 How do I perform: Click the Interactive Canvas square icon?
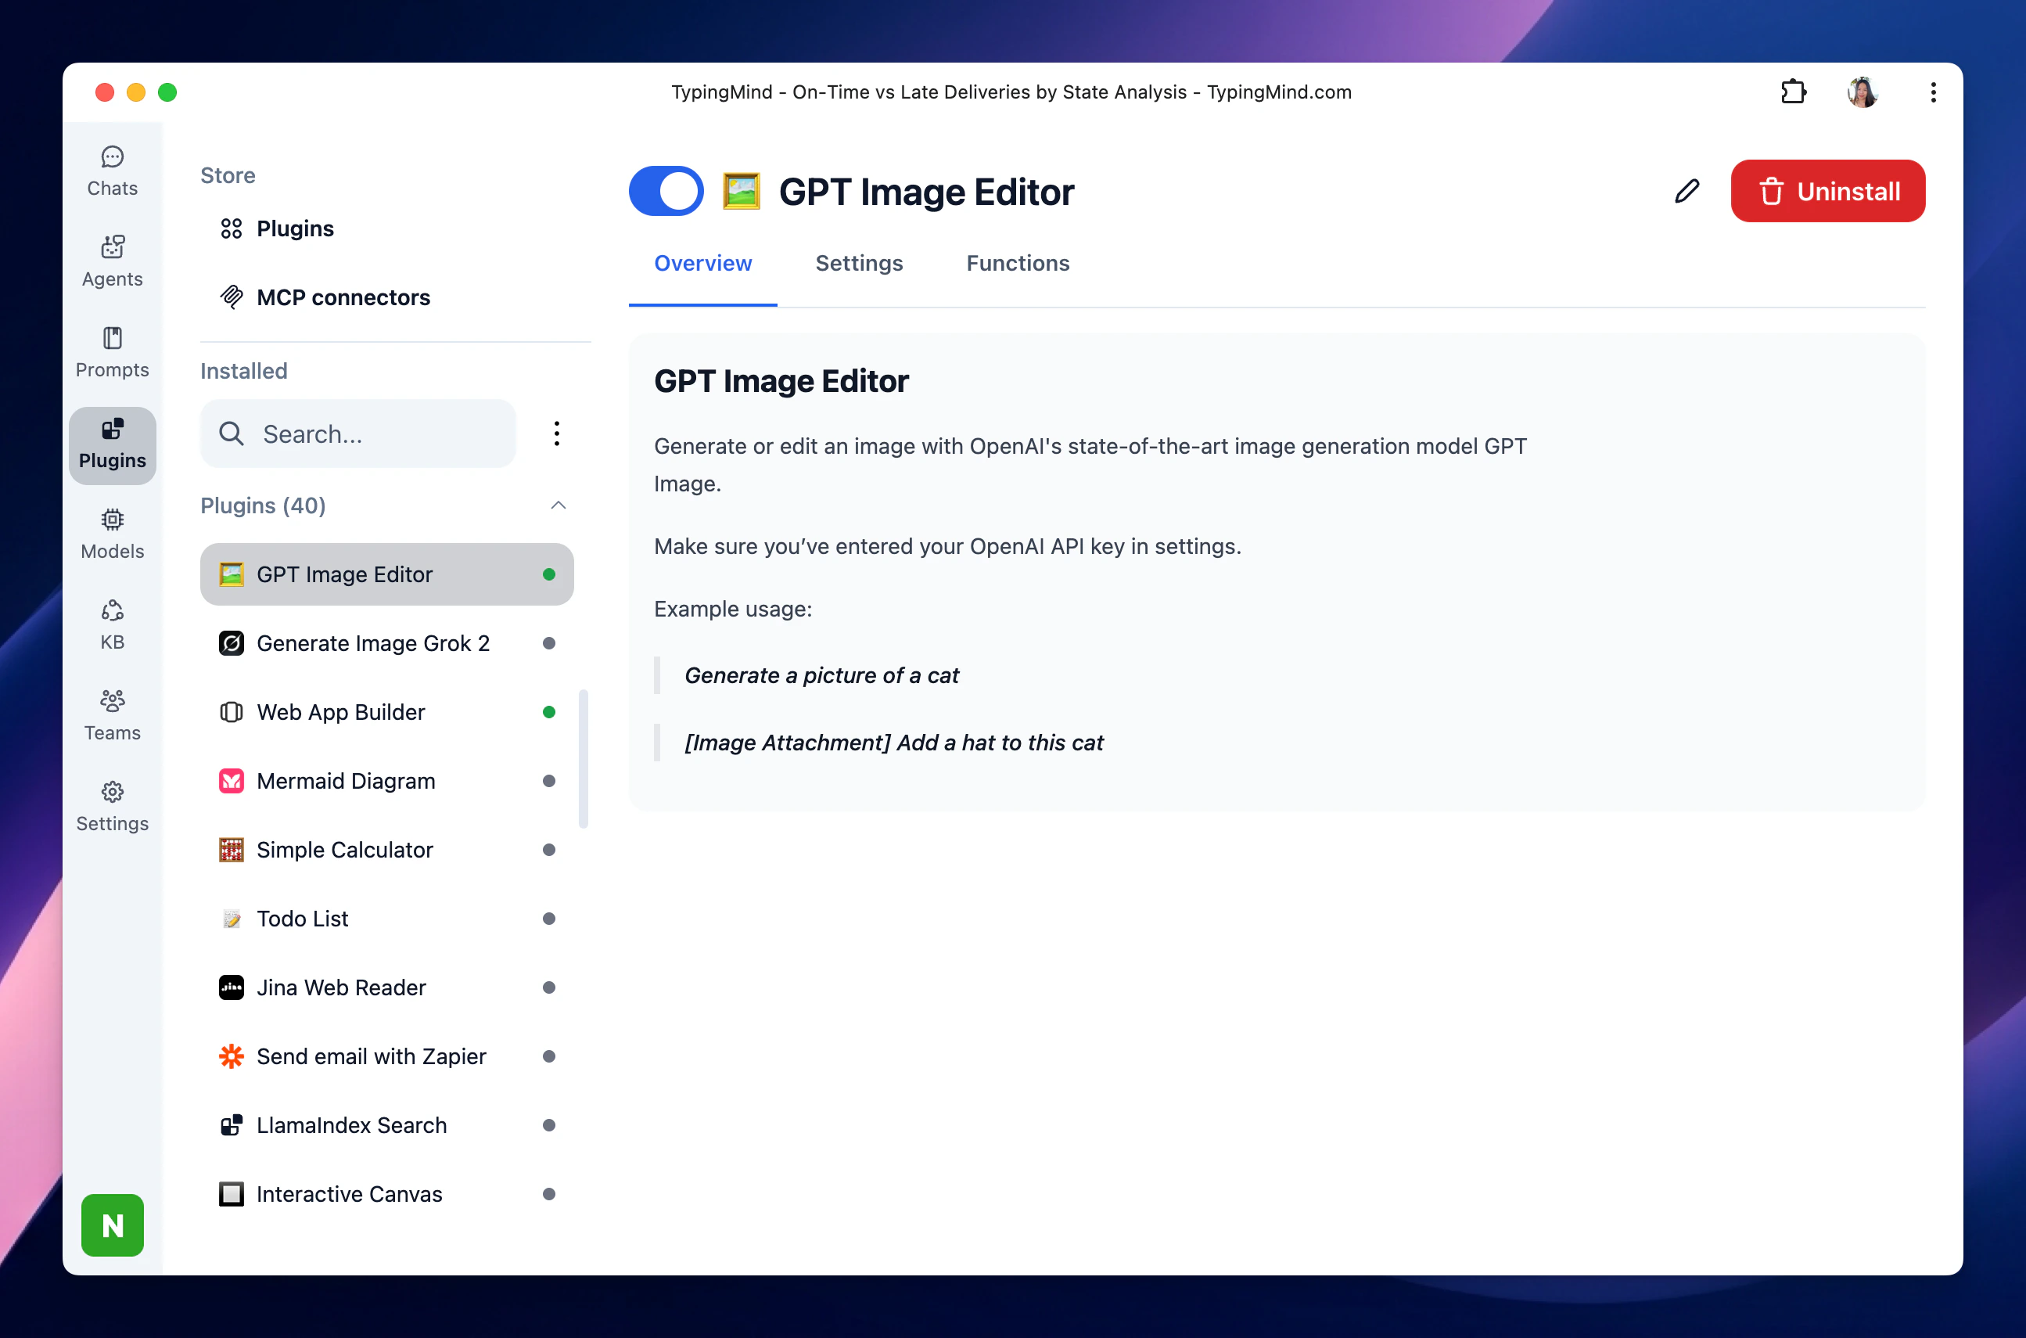(x=232, y=1194)
